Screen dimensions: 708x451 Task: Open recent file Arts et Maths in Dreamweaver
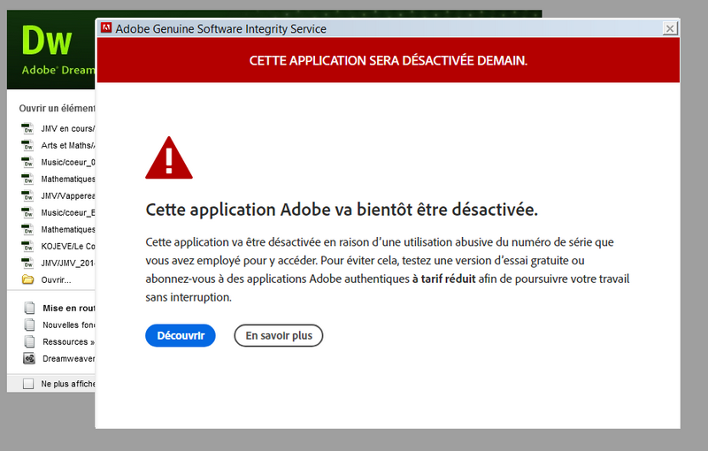68,145
